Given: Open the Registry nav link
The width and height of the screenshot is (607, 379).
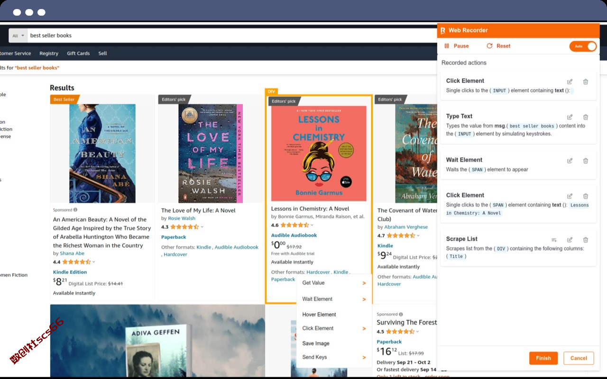Looking at the screenshot, I should 49,54.
